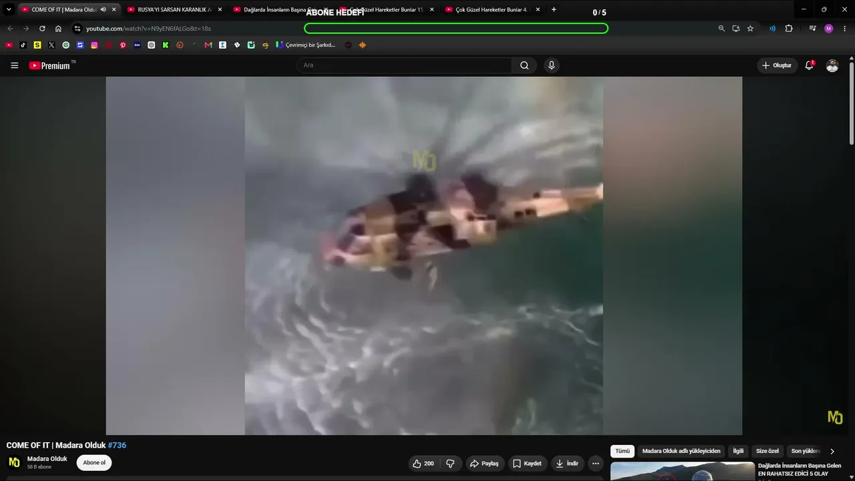Screen dimensions: 855x481
Task: Open the tab search dropdown arrow
Action: [9, 9]
